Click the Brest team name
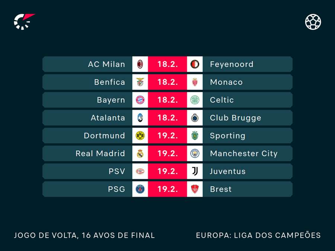Screen dimensions: 335x251 point(221,189)
